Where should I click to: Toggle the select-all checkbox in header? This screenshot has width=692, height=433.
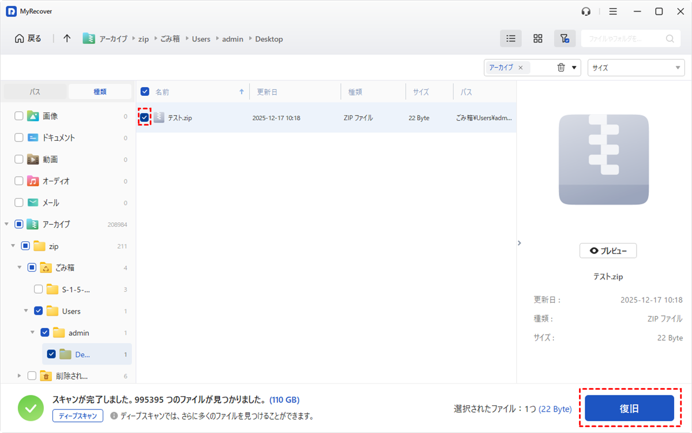(x=145, y=92)
